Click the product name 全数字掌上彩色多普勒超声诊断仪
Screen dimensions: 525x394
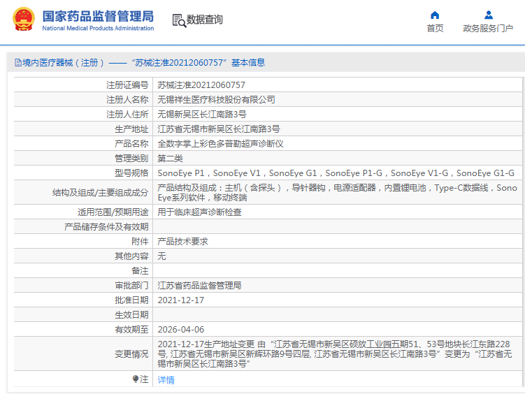(220, 144)
